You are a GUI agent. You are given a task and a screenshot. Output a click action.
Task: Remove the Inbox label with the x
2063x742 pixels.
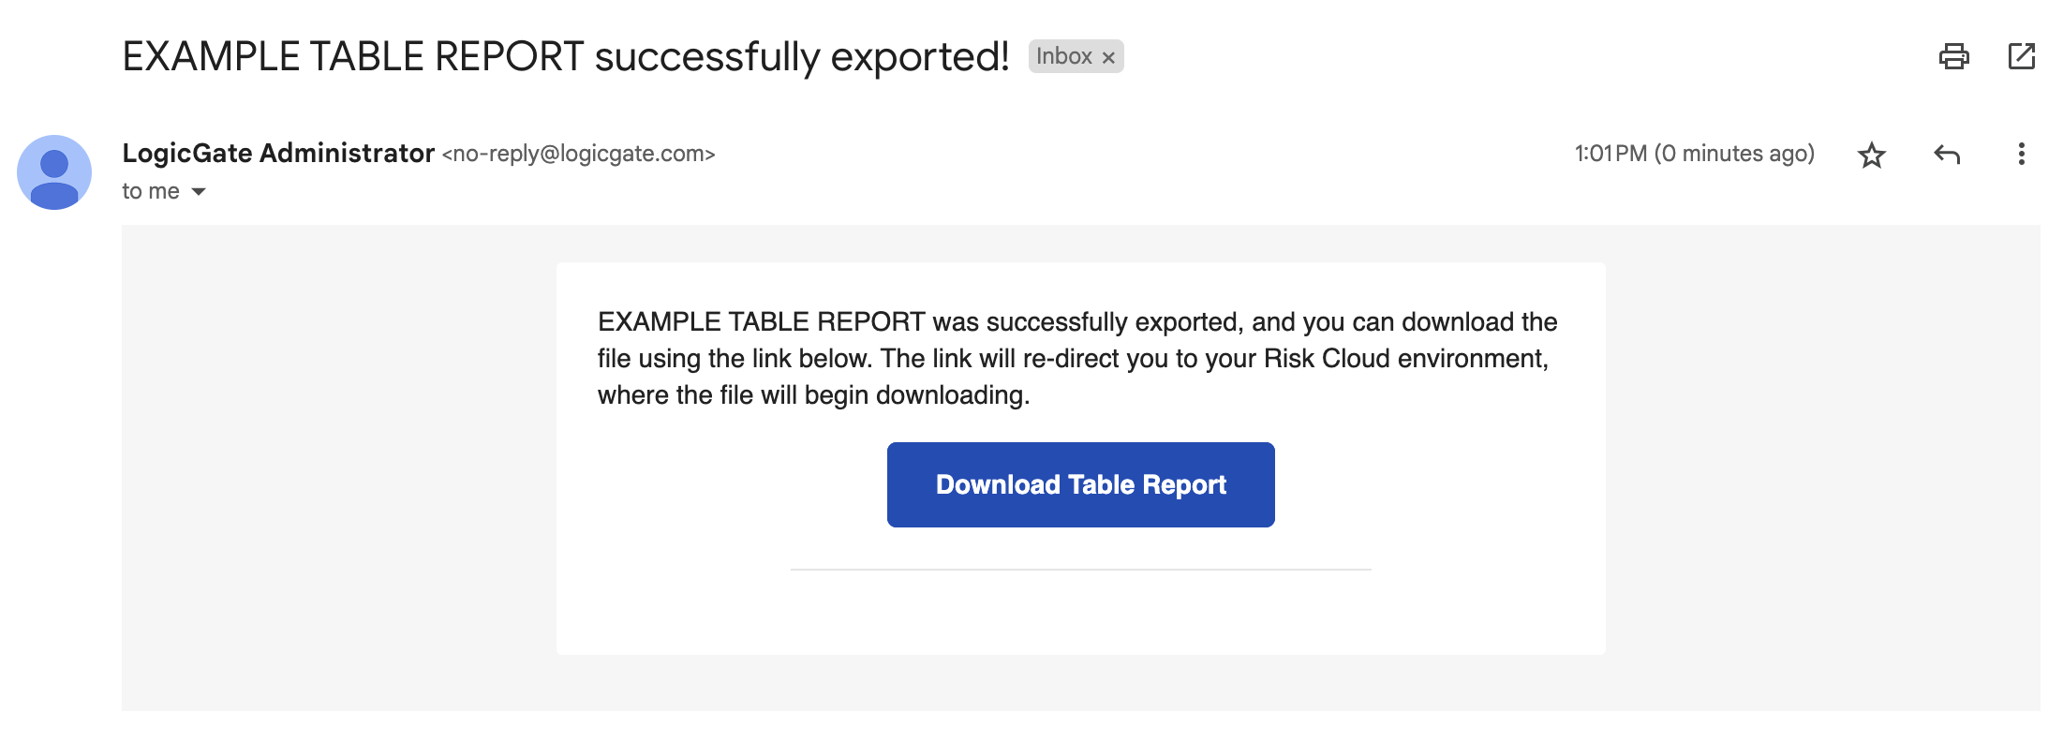click(x=1108, y=57)
